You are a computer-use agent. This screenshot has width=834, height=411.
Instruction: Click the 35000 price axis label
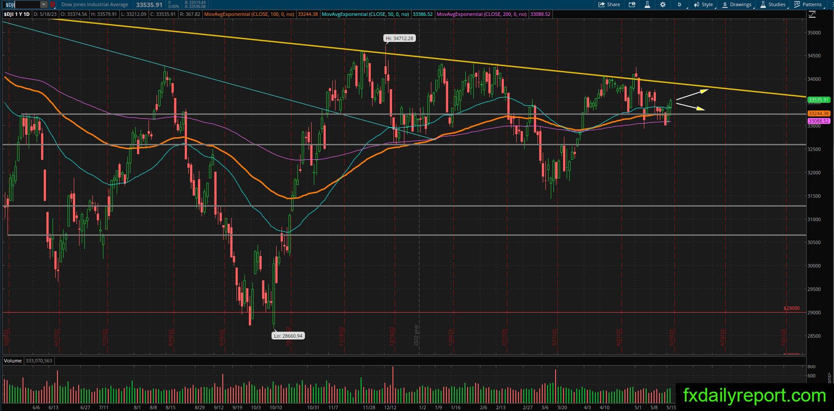(814, 33)
